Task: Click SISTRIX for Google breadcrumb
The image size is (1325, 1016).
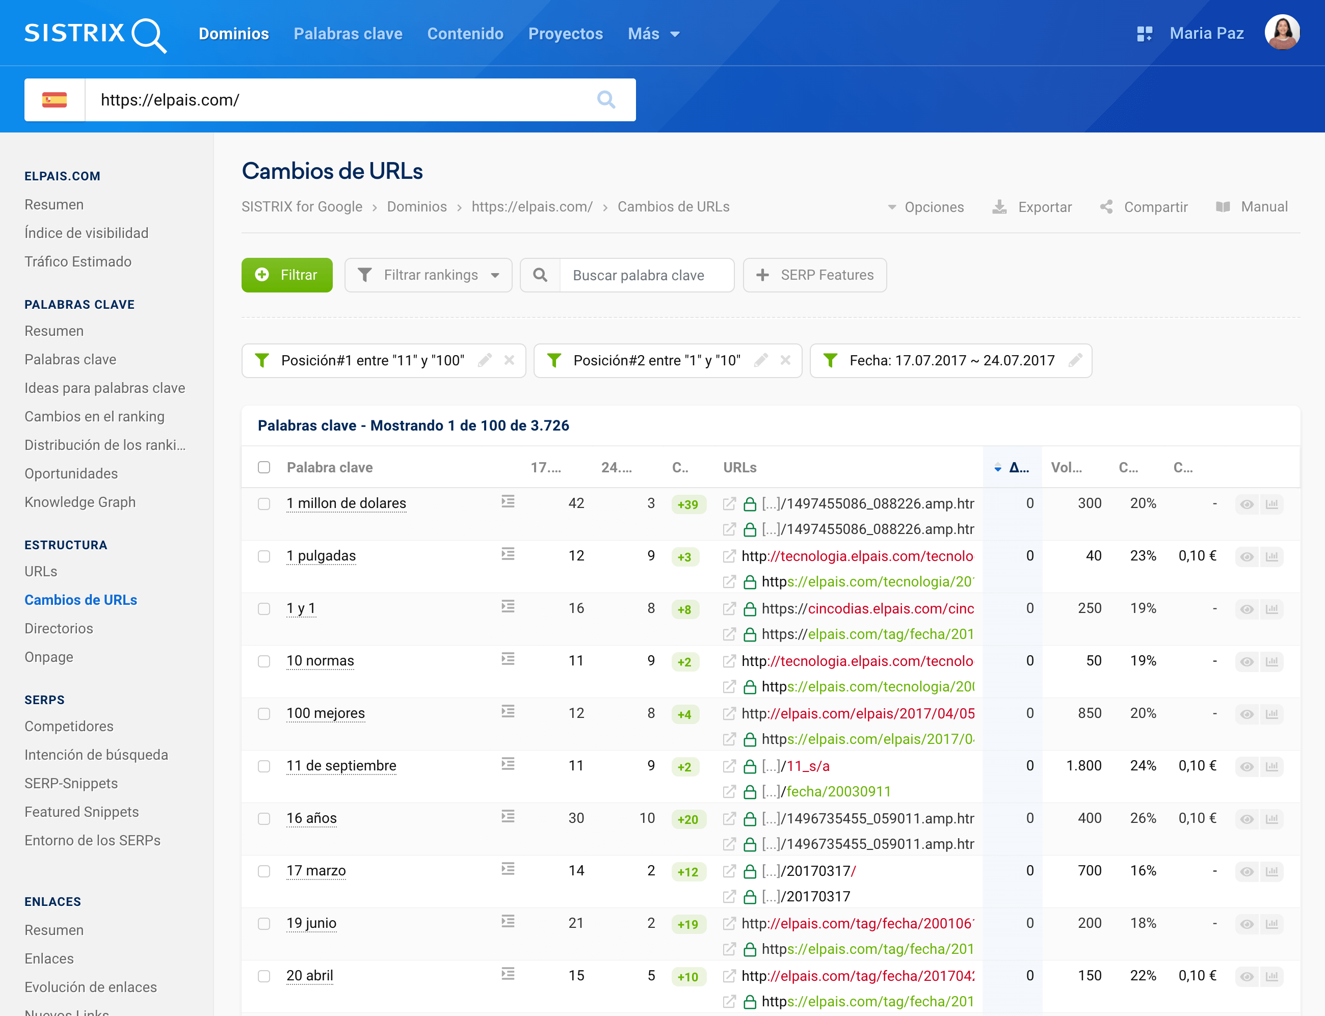Action: point(302,207)
